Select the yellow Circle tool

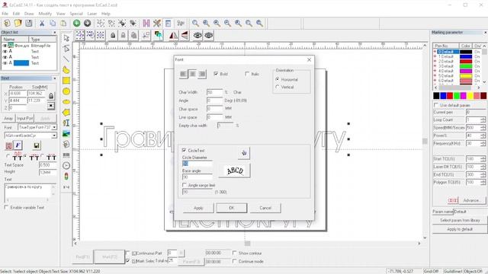(66, 91)
